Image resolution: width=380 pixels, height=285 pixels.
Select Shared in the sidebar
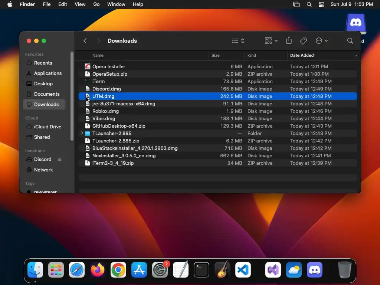point(44,137)
